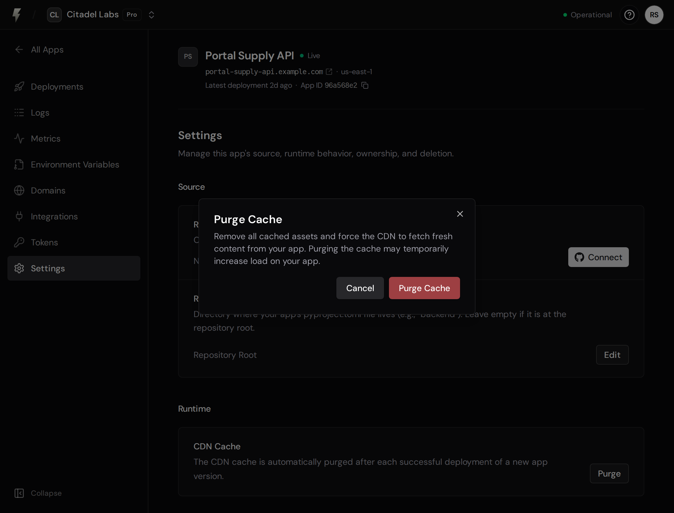Open Tokens in the sidebar
Viewport: 674px width, 513px height.
[74, 242]
